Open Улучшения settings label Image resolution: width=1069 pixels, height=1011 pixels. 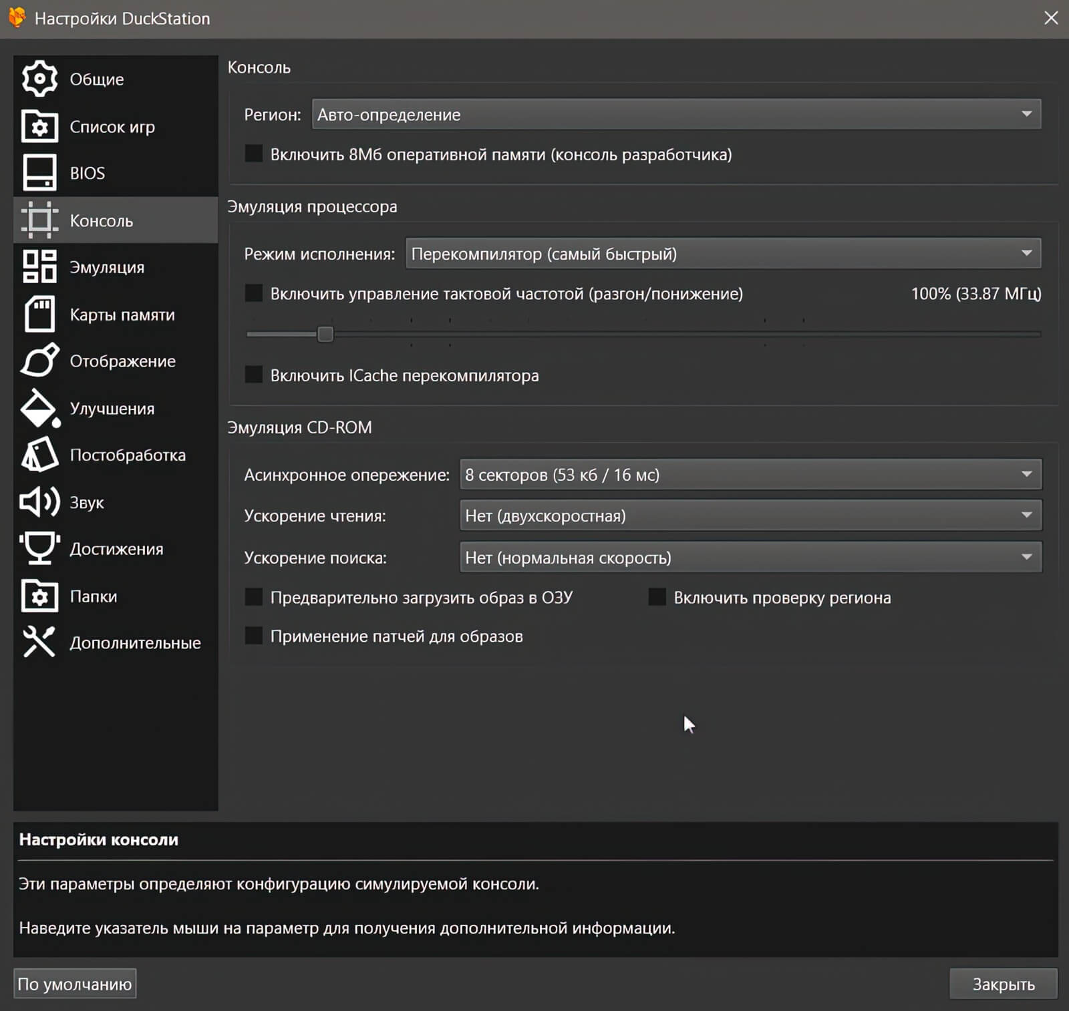click(112, 409)
